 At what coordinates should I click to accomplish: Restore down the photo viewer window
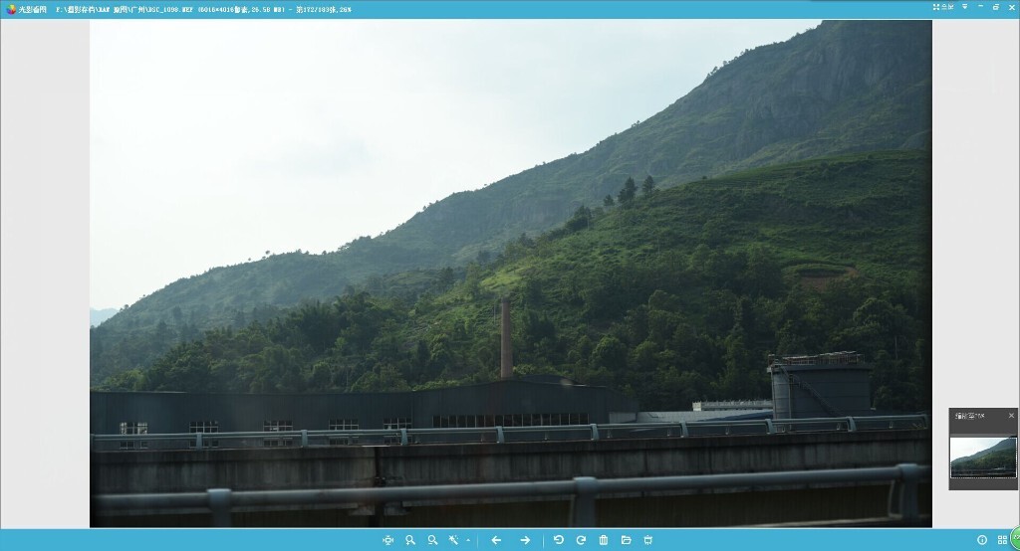point(996,7)
